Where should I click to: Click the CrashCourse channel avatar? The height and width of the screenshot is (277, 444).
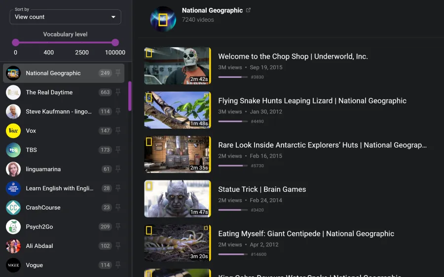13,208
